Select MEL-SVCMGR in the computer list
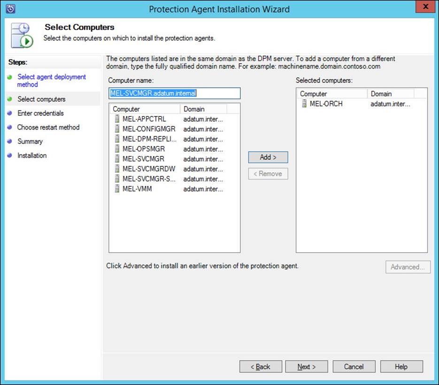Screen dimensions: 439x385 coord(143,159)
